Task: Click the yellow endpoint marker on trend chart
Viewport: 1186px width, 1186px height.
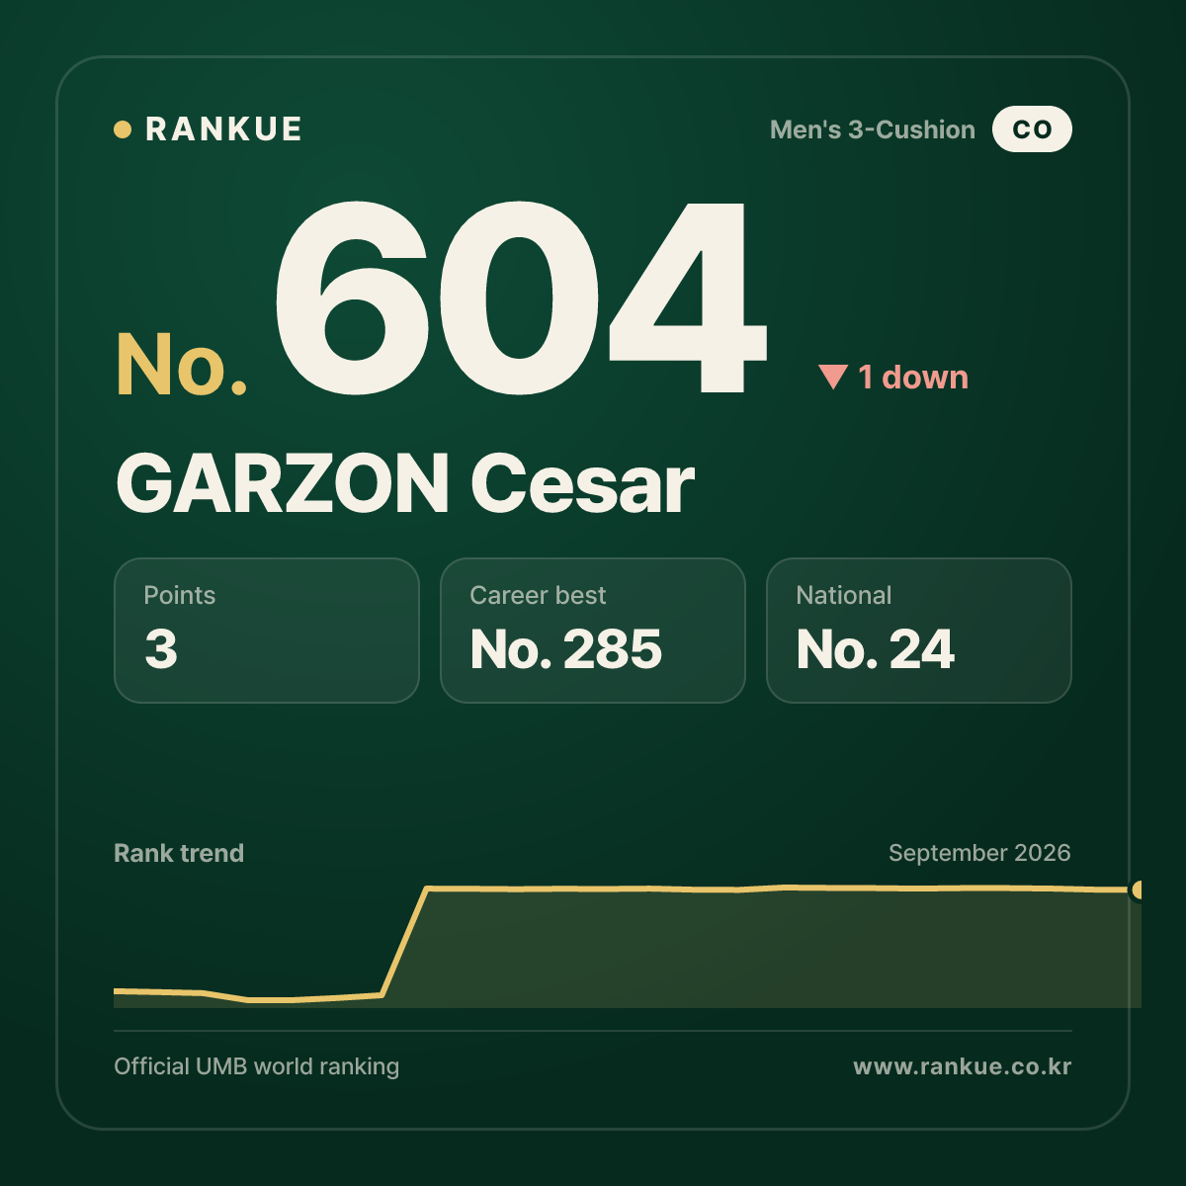Action: pos(1138,889)
